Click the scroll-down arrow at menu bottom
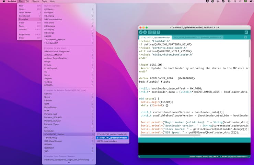 click(x=69, y=163)
